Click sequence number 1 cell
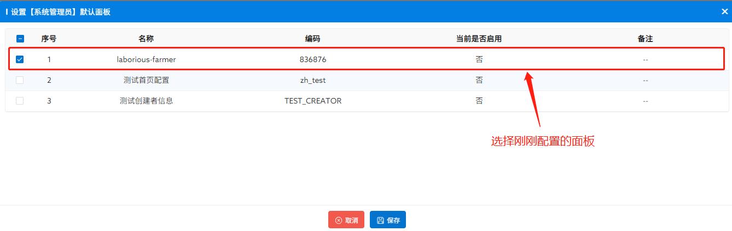Screen dimensions: 732x231 coord(49,59)
